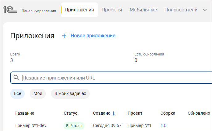Open the Пользователи tab
The width and height of the screenshot is (212, 131).
coord(181,10)
